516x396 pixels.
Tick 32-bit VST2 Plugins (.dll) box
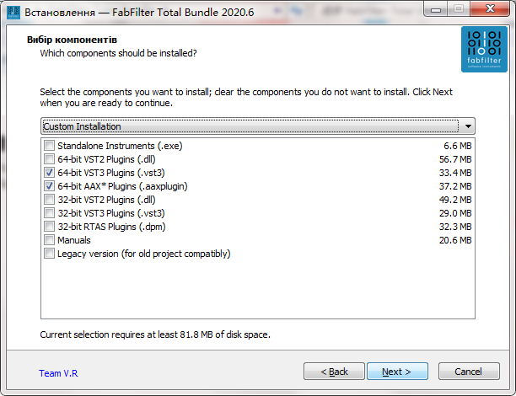click(x=49, y=200)
